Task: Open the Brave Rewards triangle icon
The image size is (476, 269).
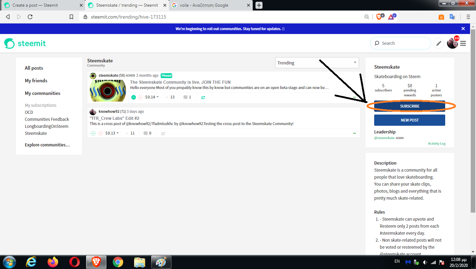Action: click(x=391, y=16)
